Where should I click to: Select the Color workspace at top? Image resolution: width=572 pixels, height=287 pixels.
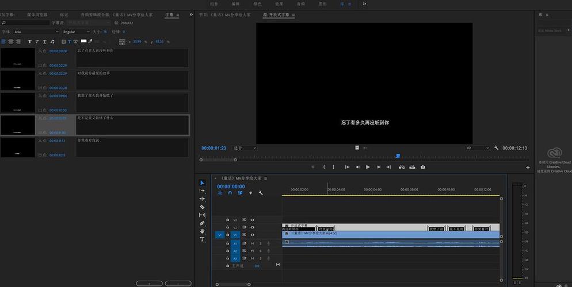[x=258, y=4]
